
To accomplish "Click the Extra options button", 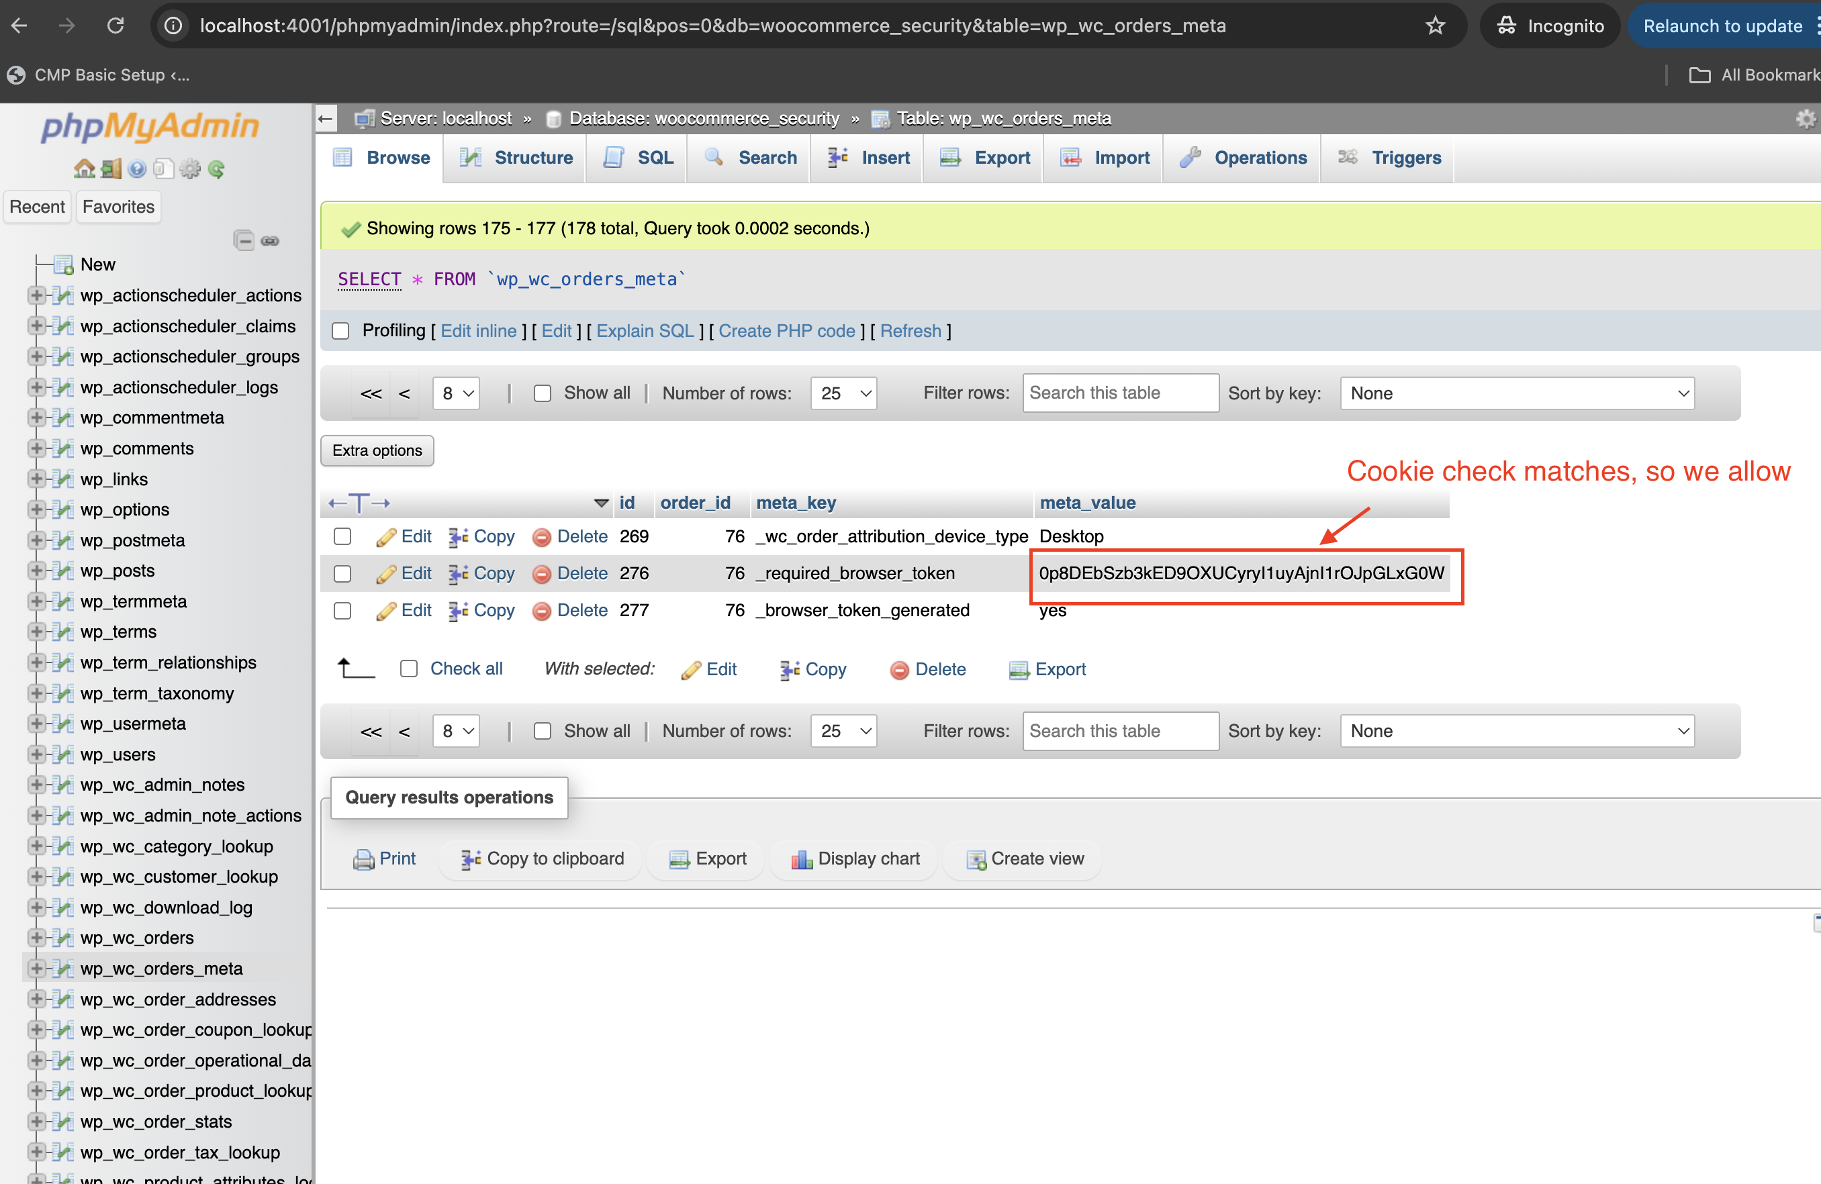I will [x=377, y=450].
